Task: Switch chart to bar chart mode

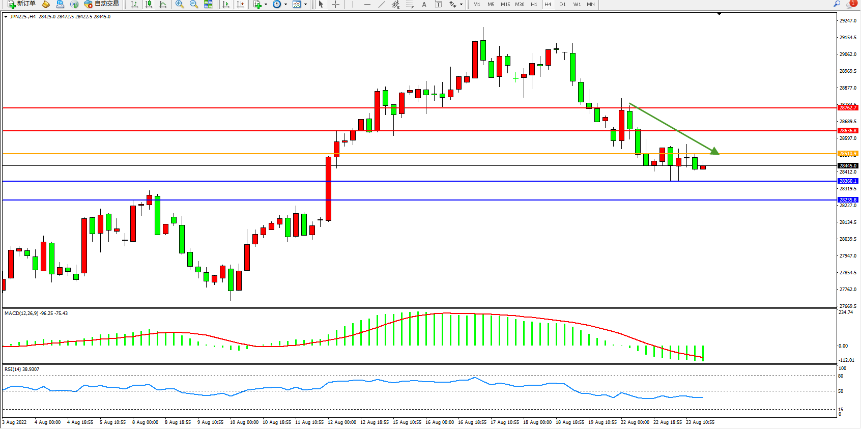Action: (x=134, y=4)
